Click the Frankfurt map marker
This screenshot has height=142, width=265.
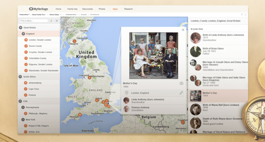[183, 122]
